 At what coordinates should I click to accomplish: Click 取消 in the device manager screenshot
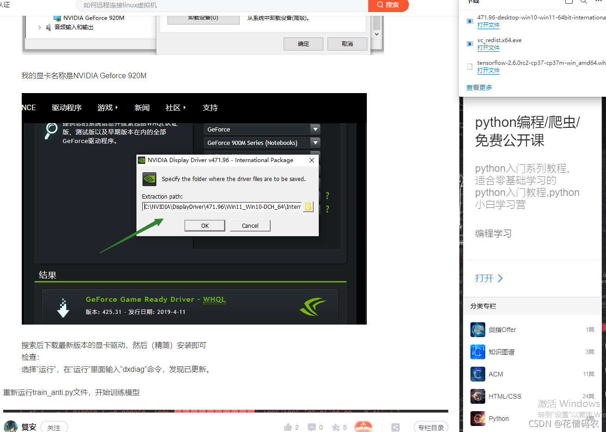[x=347, y=44]
